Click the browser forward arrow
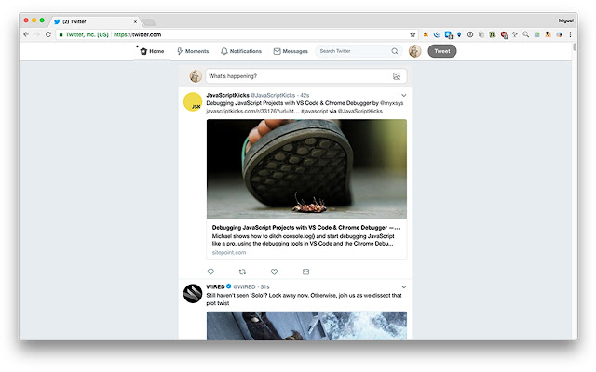 pyautogui.click(x=37, y=34)
